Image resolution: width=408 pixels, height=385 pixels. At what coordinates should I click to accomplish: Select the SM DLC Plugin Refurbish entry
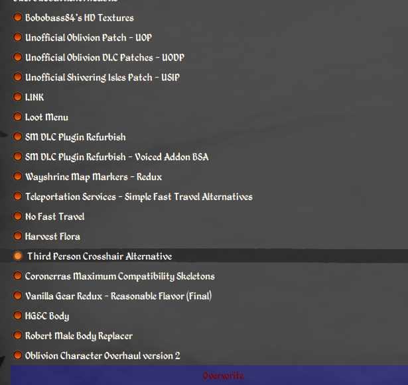click(x=76, y=137)
